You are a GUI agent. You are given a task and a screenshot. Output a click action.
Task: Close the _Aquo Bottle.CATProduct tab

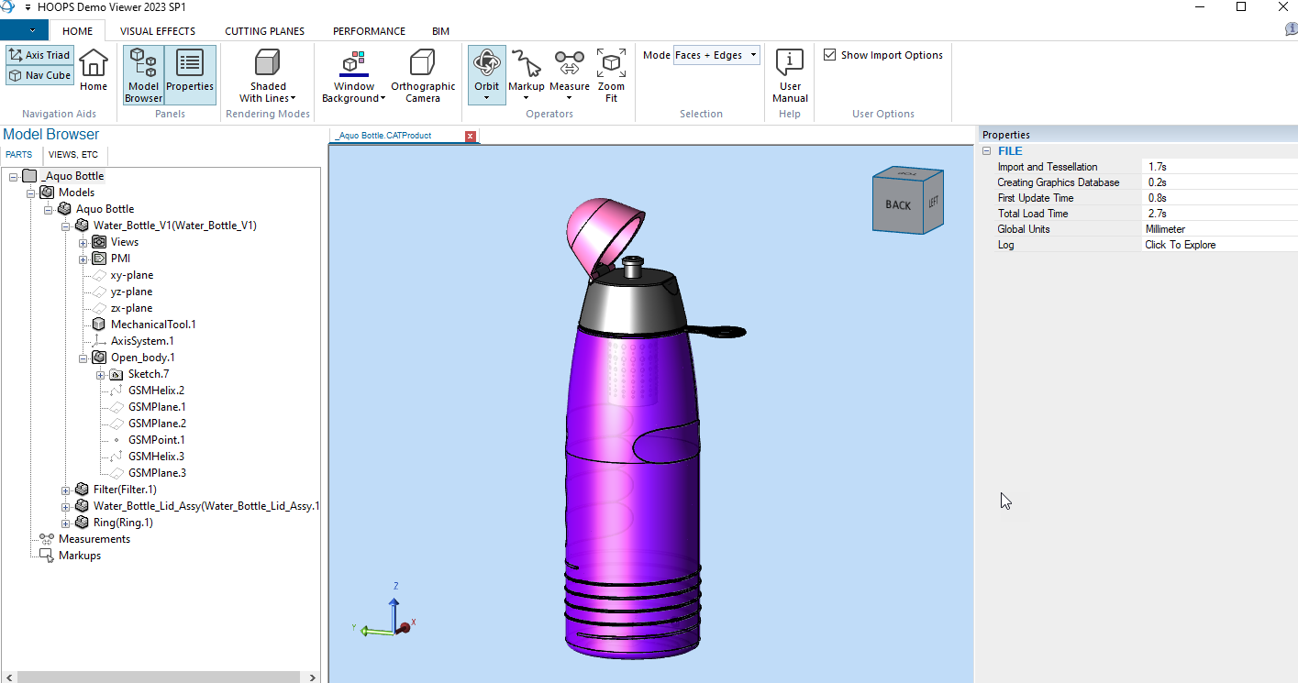pyautogui.click(x=471, y=137)
